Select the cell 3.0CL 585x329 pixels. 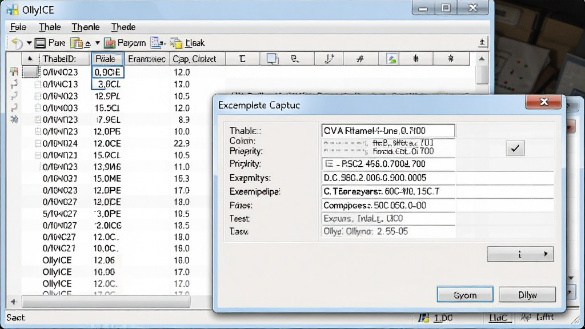tap(107, 84)
